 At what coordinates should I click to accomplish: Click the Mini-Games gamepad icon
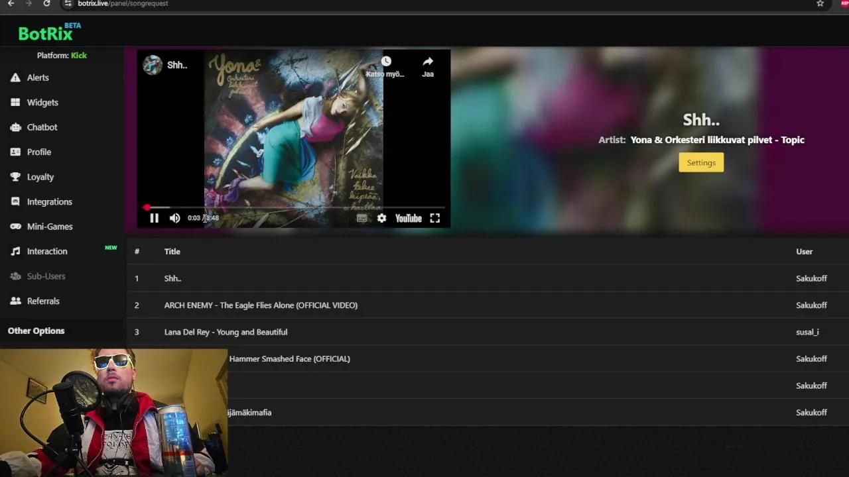tap(15, 227)
